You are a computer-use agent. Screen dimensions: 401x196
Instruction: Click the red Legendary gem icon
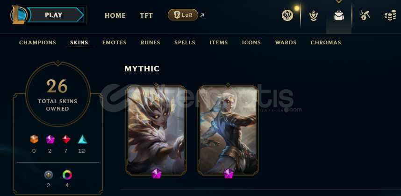66,139
